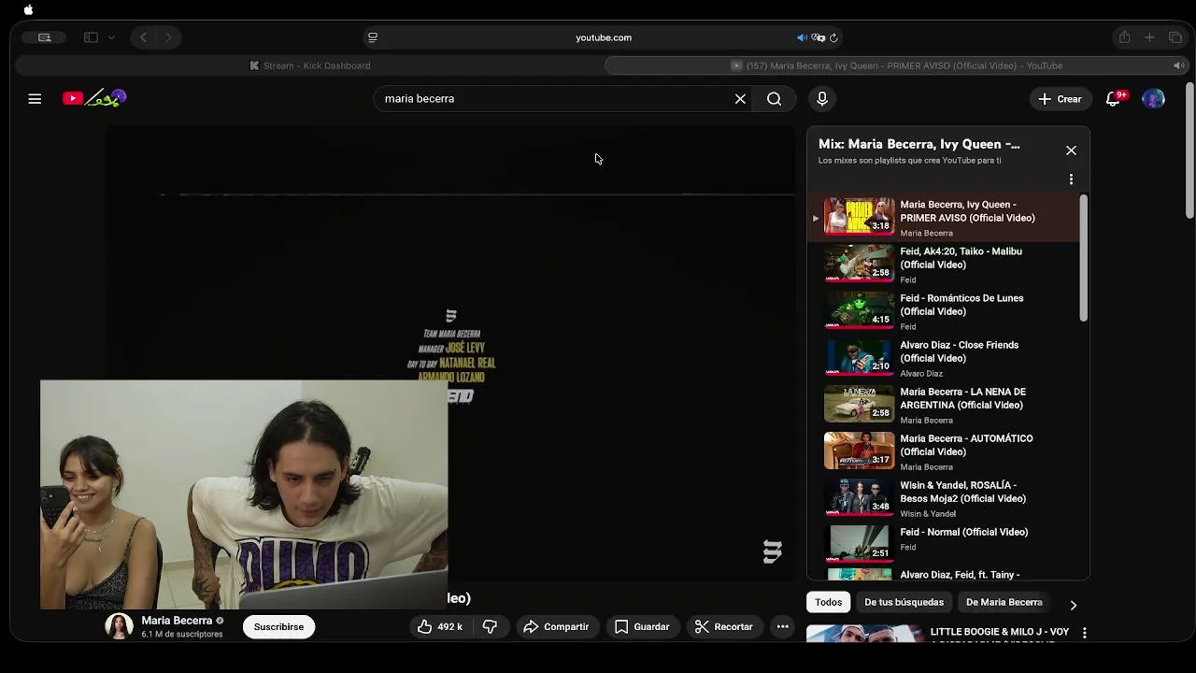Expand the sidebar tab group dropdown
Viewport: 1196px width, 673px height.
[x=111, y=37]
